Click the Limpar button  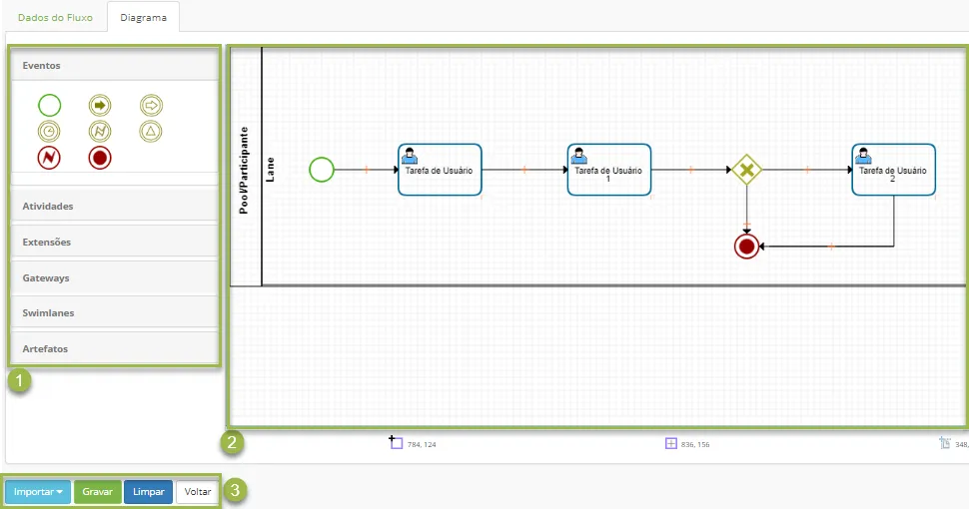[x=148, y=492]
